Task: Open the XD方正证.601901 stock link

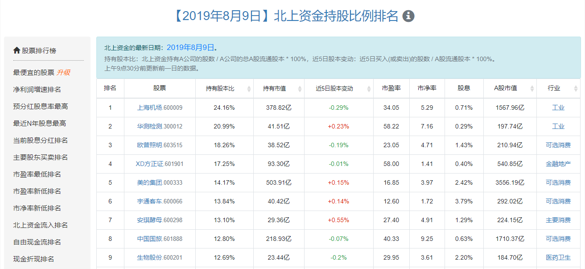Action: (160, 164)
